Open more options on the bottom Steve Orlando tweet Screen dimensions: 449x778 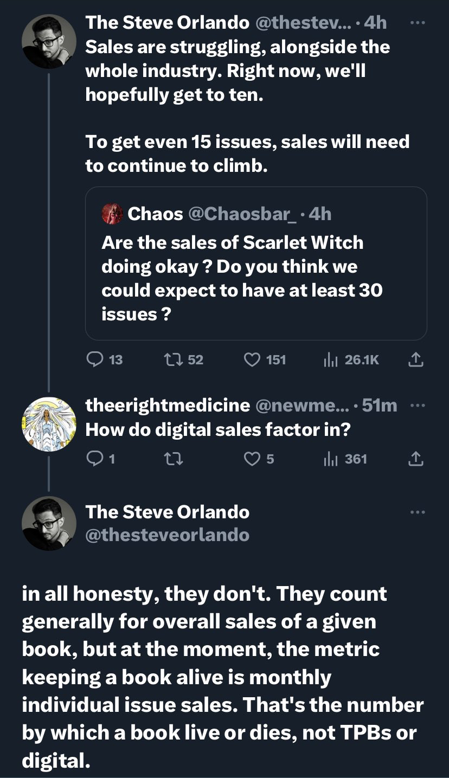[x=417, y=512]
